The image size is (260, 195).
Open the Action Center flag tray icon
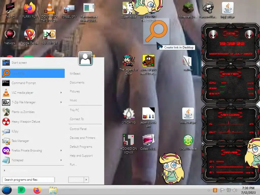coord(222,190)
